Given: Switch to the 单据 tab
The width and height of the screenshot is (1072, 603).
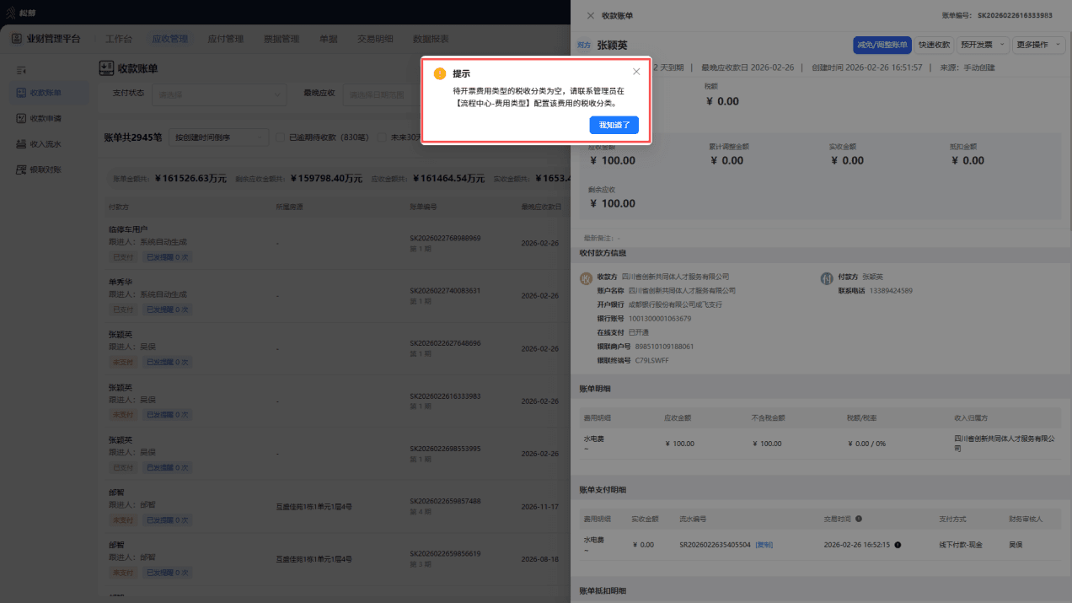Looking at the screenshot, I should pyautogui.click(x=328, y=39).
